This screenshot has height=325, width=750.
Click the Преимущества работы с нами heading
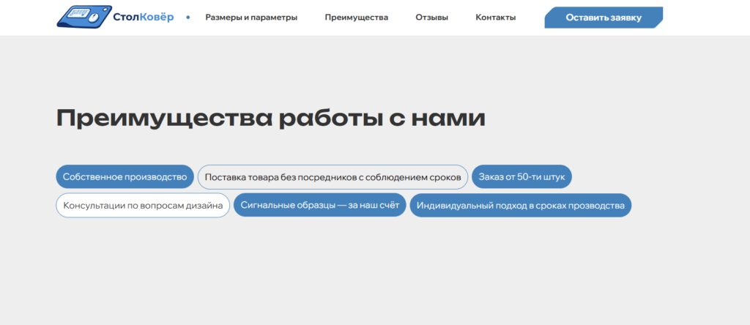point(271,119)
